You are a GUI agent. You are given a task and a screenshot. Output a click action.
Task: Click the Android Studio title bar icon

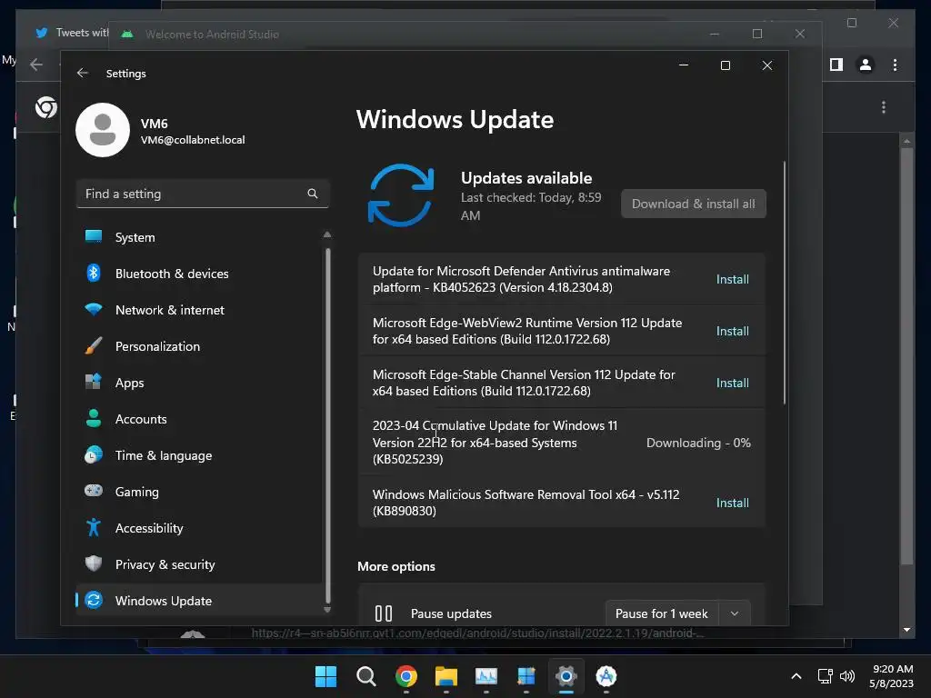tap(127, 34)
